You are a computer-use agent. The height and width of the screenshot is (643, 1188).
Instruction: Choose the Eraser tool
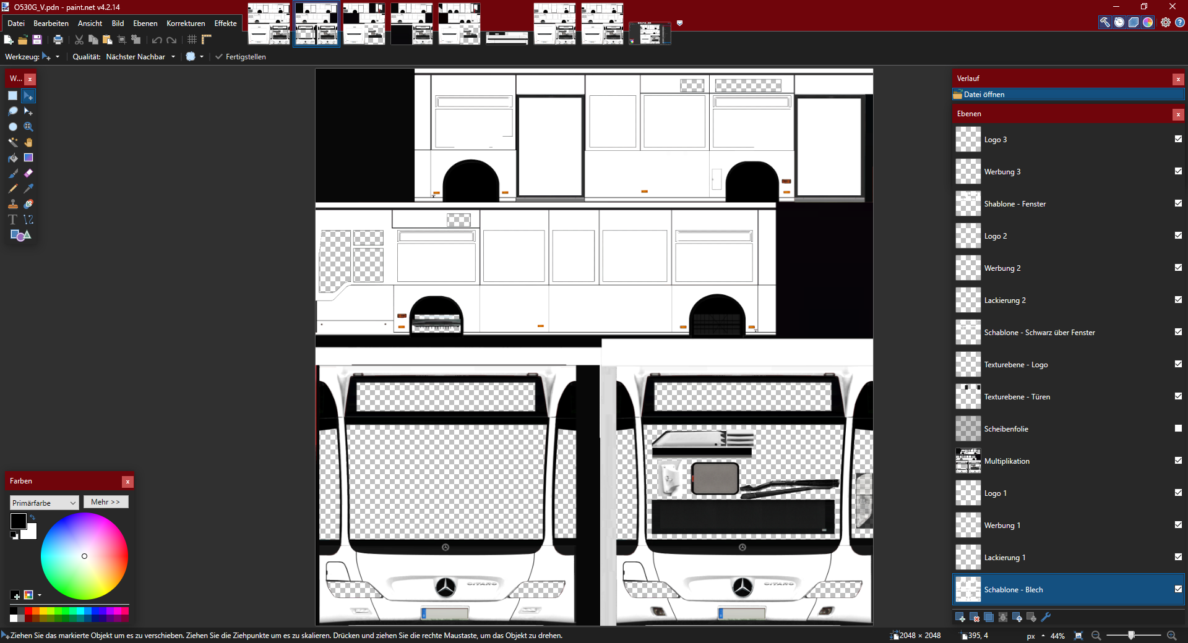(28, 173)
